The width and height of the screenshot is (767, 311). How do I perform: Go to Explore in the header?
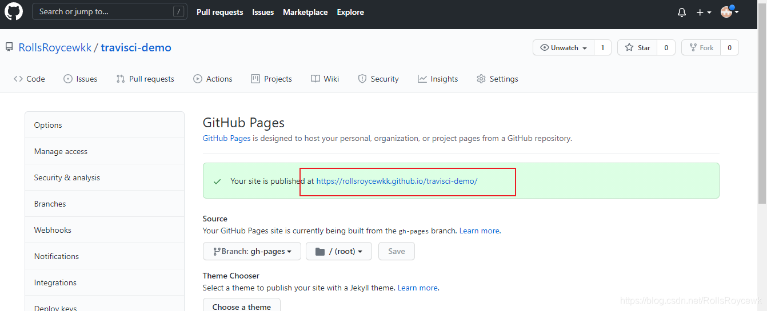click(350, 12)
